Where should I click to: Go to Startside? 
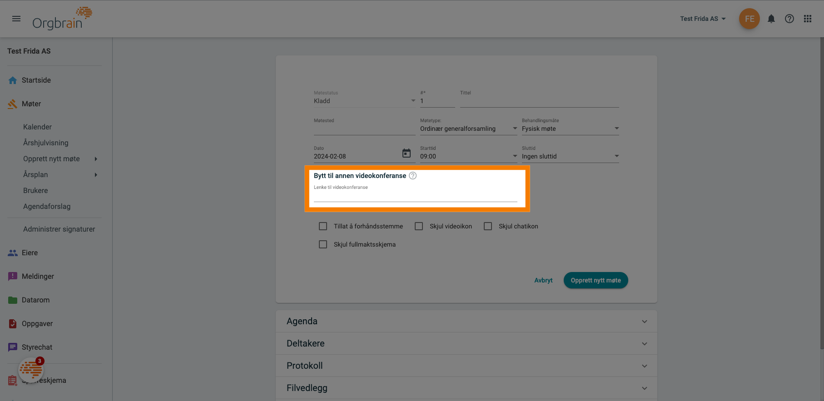tap(36, 80)
